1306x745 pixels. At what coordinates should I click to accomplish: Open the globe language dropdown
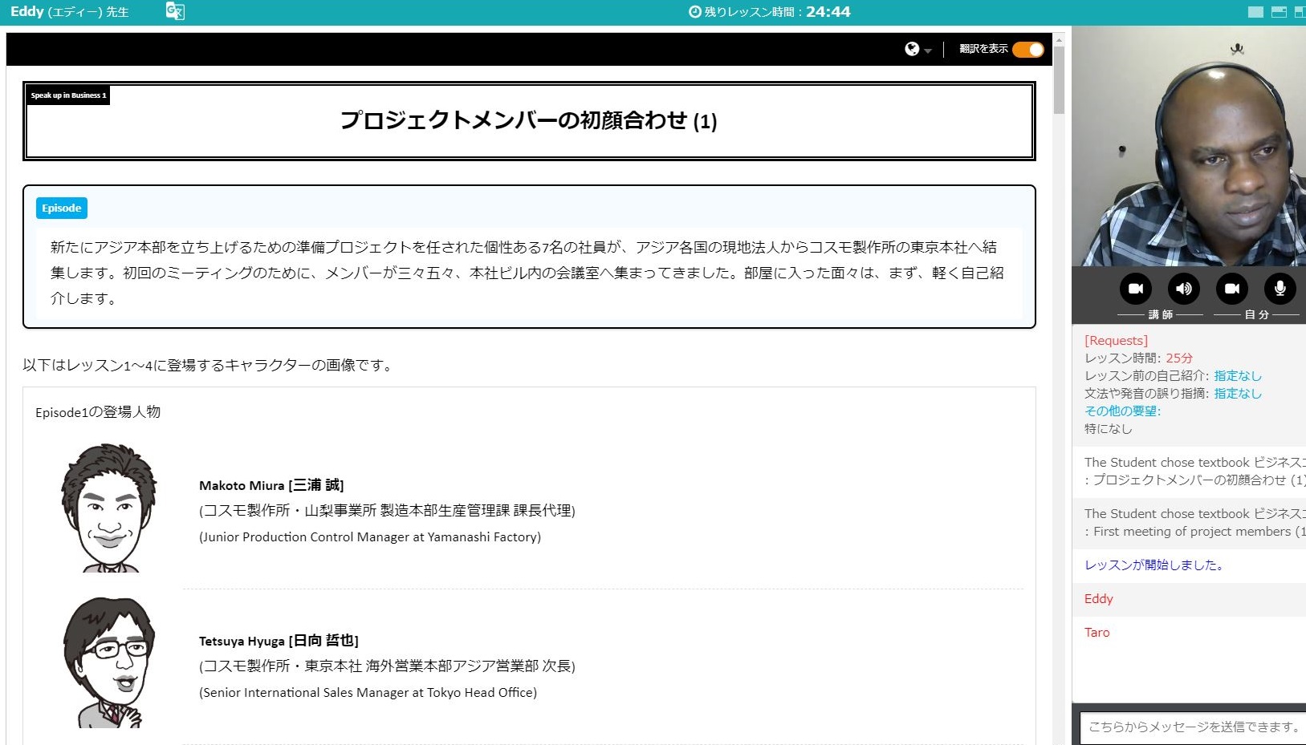(917, 49)
